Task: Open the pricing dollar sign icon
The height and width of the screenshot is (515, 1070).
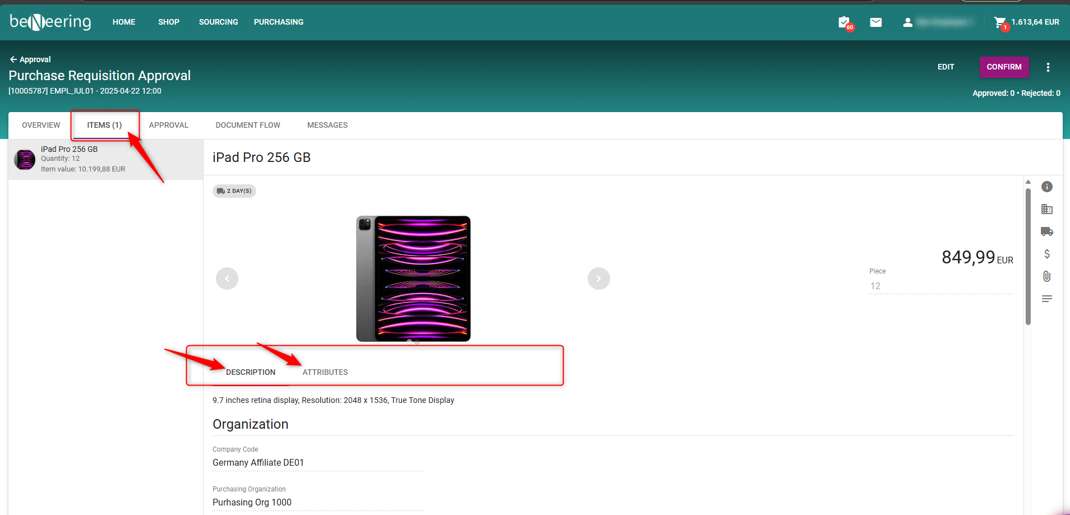Action: tap(1046, 254)
